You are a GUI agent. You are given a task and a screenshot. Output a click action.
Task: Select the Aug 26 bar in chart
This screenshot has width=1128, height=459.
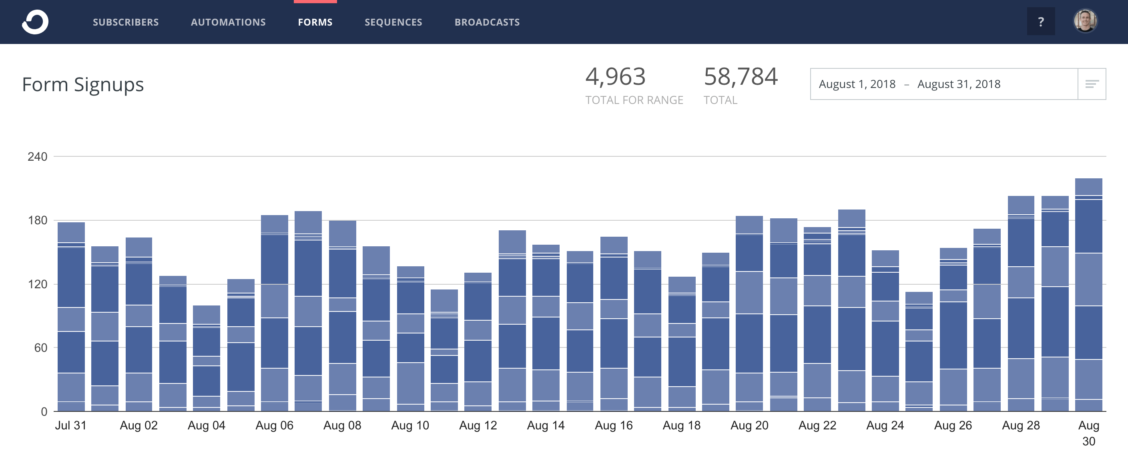point(953,329)
